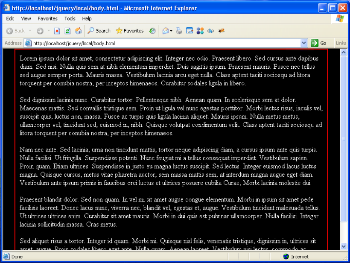Click the Go button
The image size is (350, 263).
click(318, 43)
